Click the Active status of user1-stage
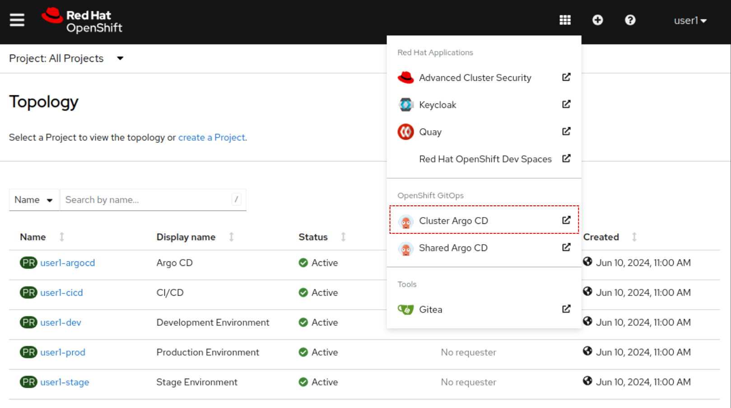This screenshot has width=731, height=408. click(318, 382)
